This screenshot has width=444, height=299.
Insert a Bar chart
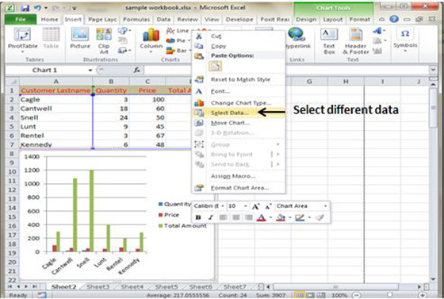point(178,51)
